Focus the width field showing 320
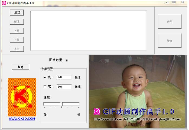Screen dimensions: 189x130 [x=64, y=77]
